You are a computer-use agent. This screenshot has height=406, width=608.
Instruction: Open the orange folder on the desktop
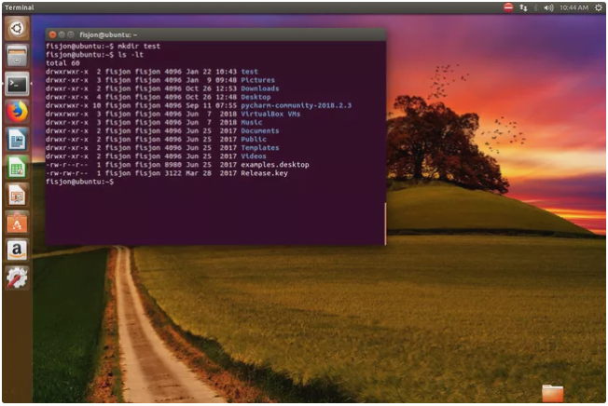[552, 393]
